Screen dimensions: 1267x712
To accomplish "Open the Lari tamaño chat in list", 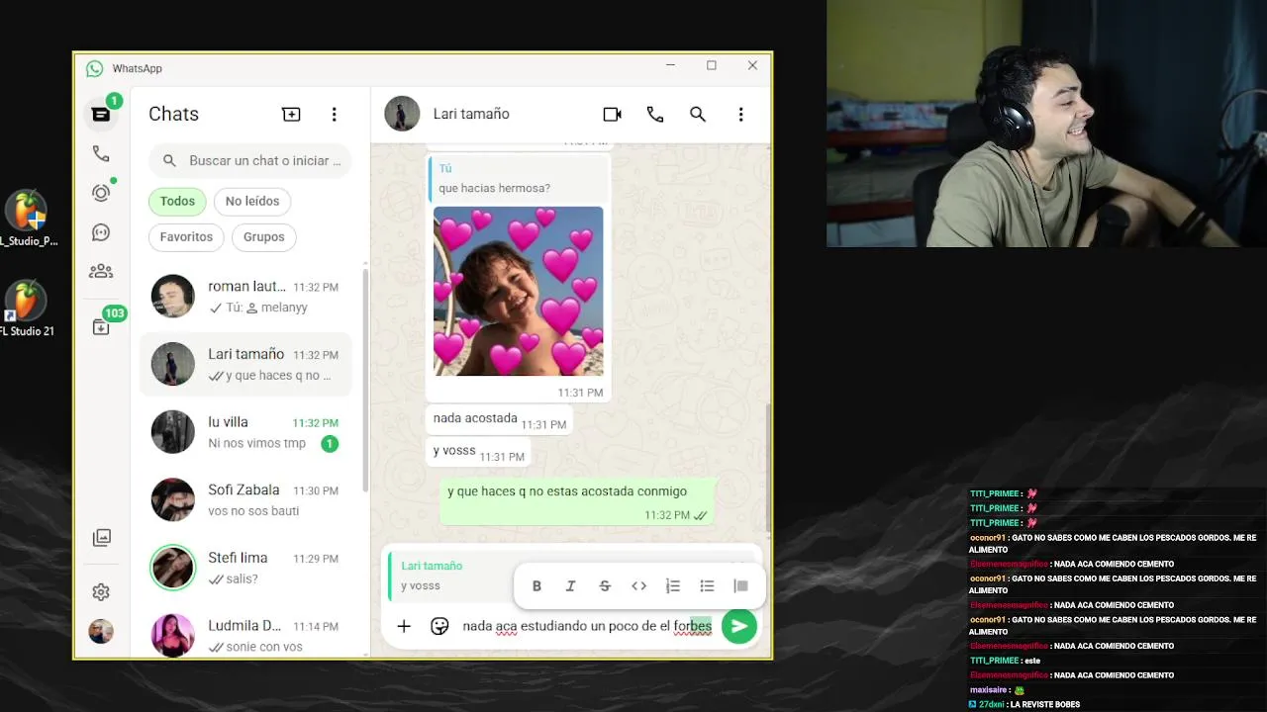I will pos(246,364).
